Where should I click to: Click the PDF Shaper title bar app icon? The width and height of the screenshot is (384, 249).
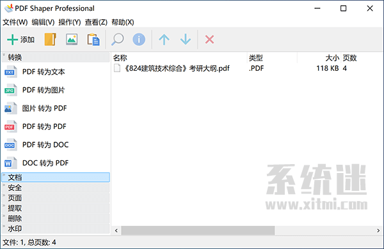[x=9, y=8]
